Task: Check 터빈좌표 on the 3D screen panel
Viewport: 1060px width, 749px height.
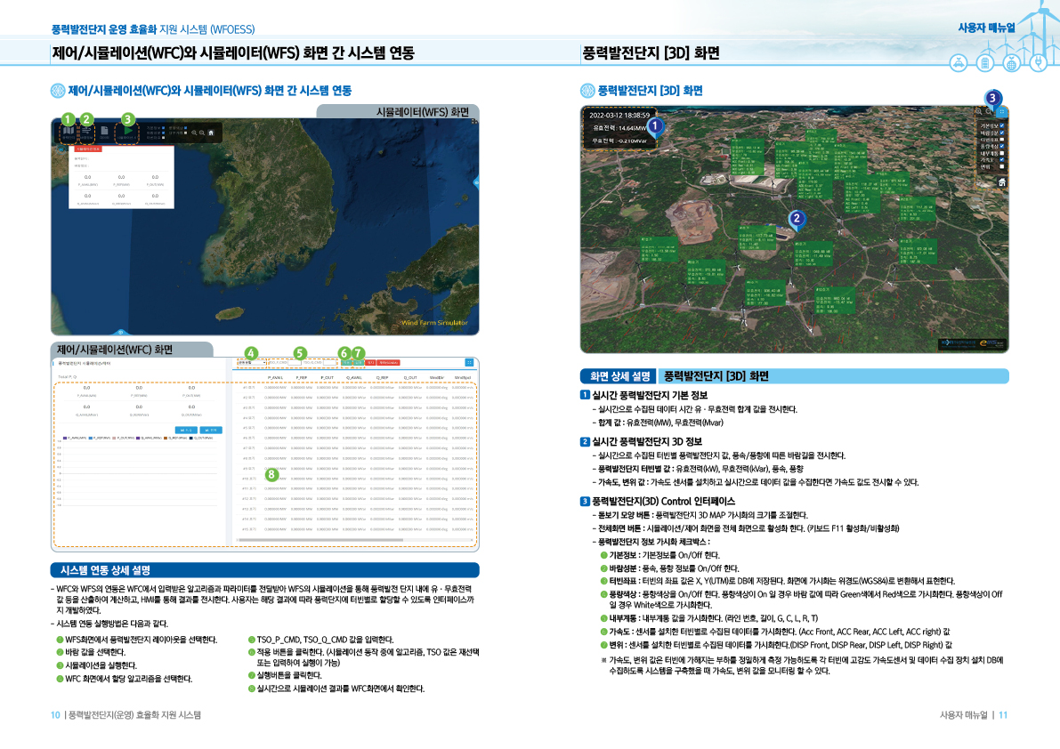Action: click(x=1002, y=139)
